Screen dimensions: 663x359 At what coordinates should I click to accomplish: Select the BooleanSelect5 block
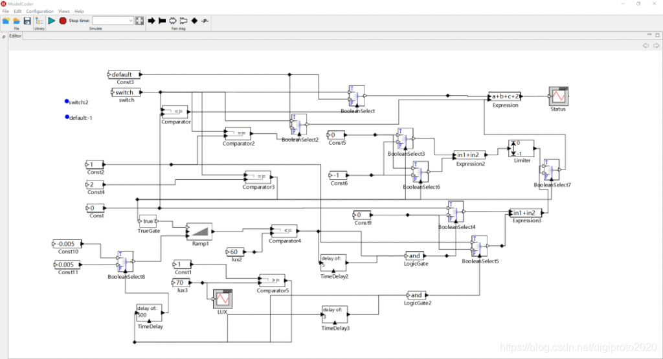pos(479,246)
